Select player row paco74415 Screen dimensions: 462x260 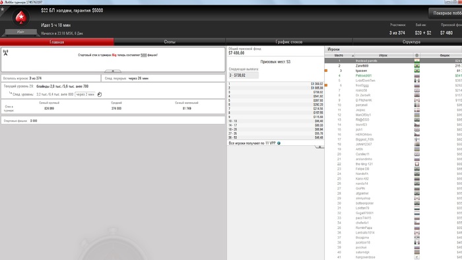pos(393,218)
